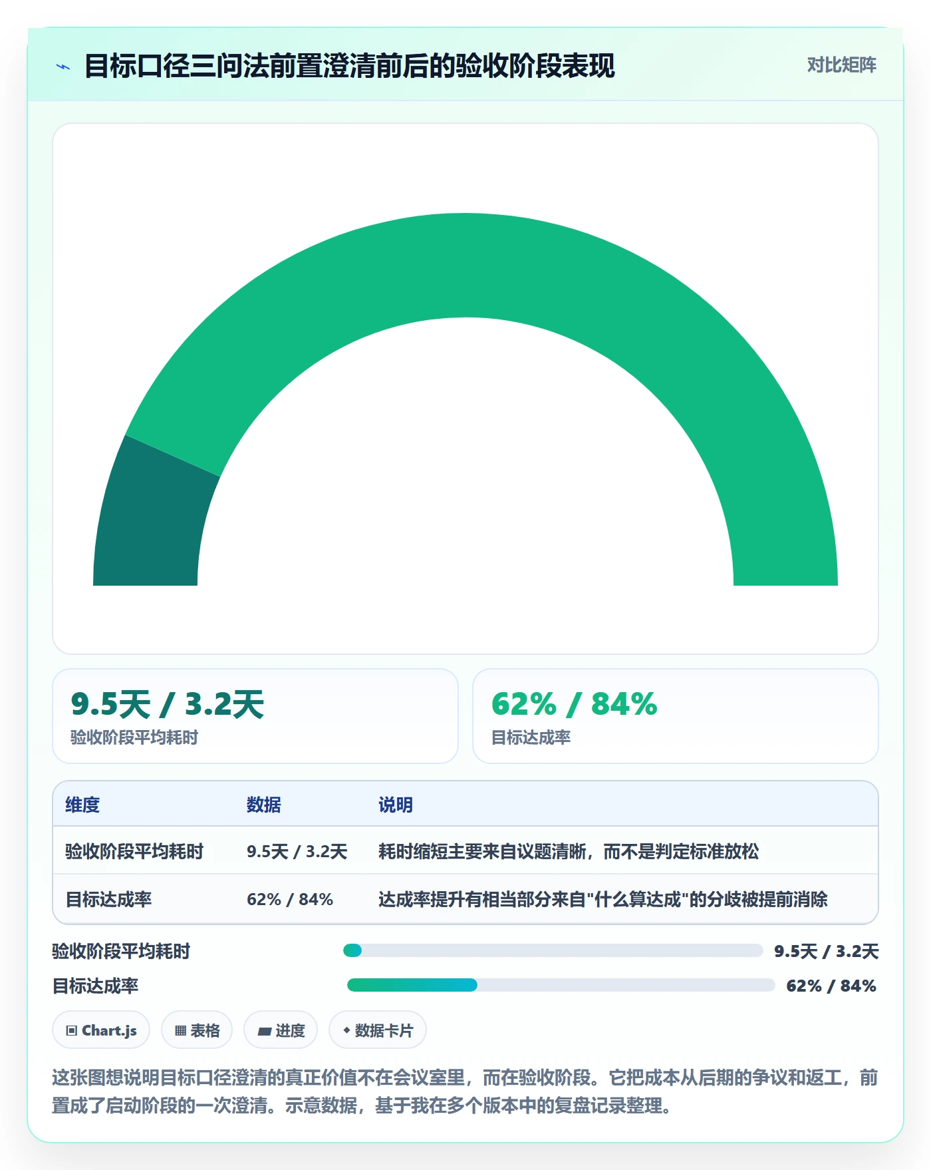Click the 62% / 84% value right of the progress bar
Screen dimensions: 931x1170
point(831,986)
